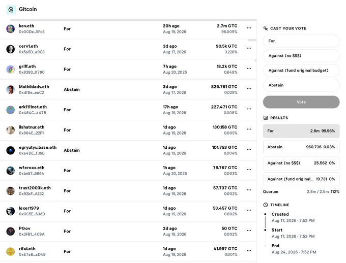Image resolution: width=346 pixels, height=263 pixels.
Task: Click lexer1979 voter name
Action: [29, 208]
